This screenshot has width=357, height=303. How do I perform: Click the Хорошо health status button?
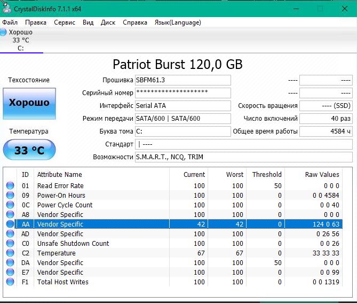29,104
